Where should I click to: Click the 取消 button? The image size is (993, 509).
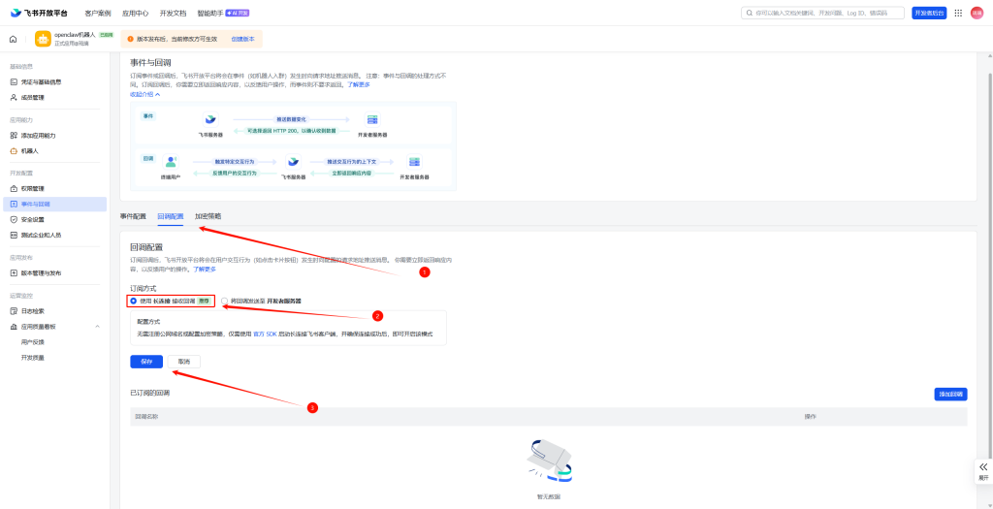click(x=183, y=362)
